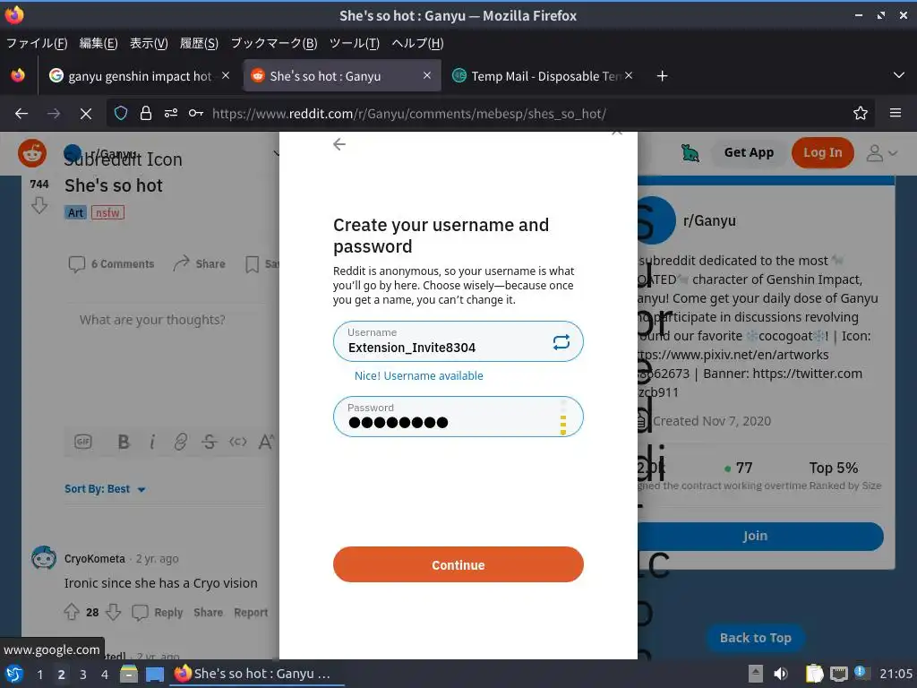
Task: Open the 履歴(S) menu
Action: click(199, 43)
